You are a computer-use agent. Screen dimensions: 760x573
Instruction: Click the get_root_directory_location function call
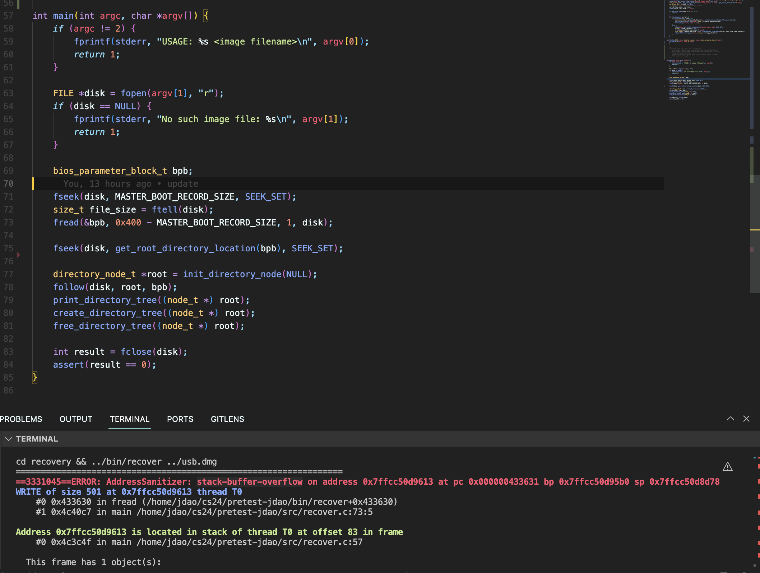tap(185, 248)
